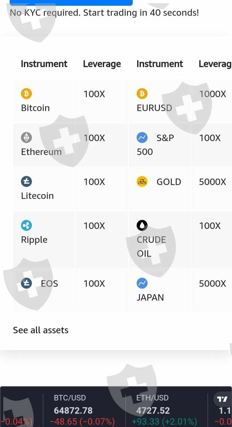This screenshot has height=427, width=232.
Task: Open the See all assets link
Action: click(41, 330)
